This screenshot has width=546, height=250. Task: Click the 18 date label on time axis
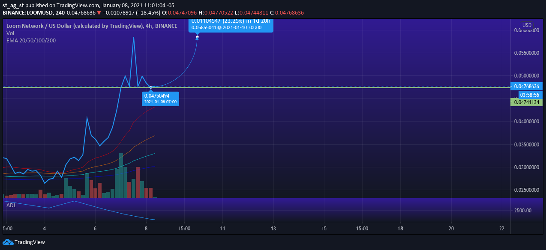(400, 229)
